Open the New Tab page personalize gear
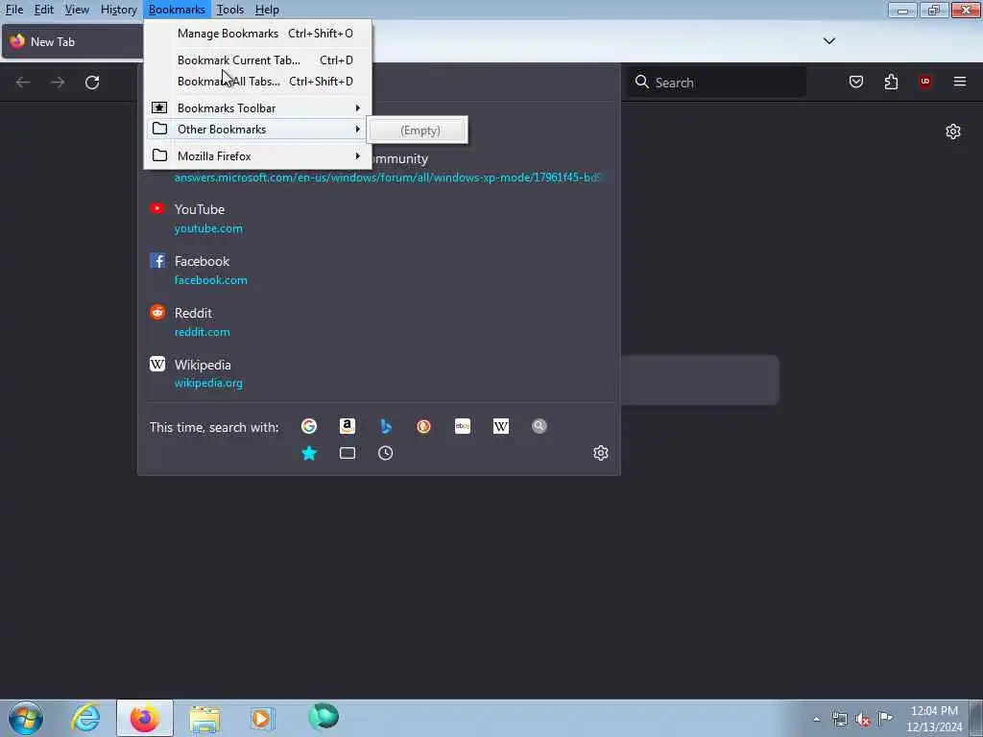 coord(953,131)
